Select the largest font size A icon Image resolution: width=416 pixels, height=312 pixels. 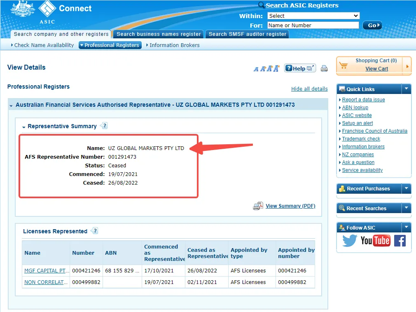pos(276,68)
